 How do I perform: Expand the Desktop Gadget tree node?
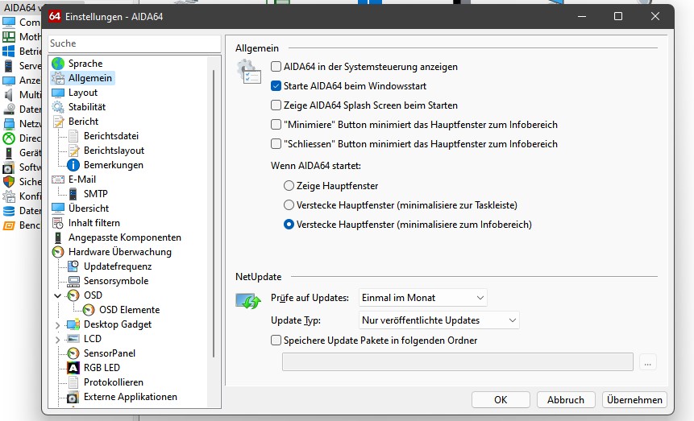coord(57,325)
